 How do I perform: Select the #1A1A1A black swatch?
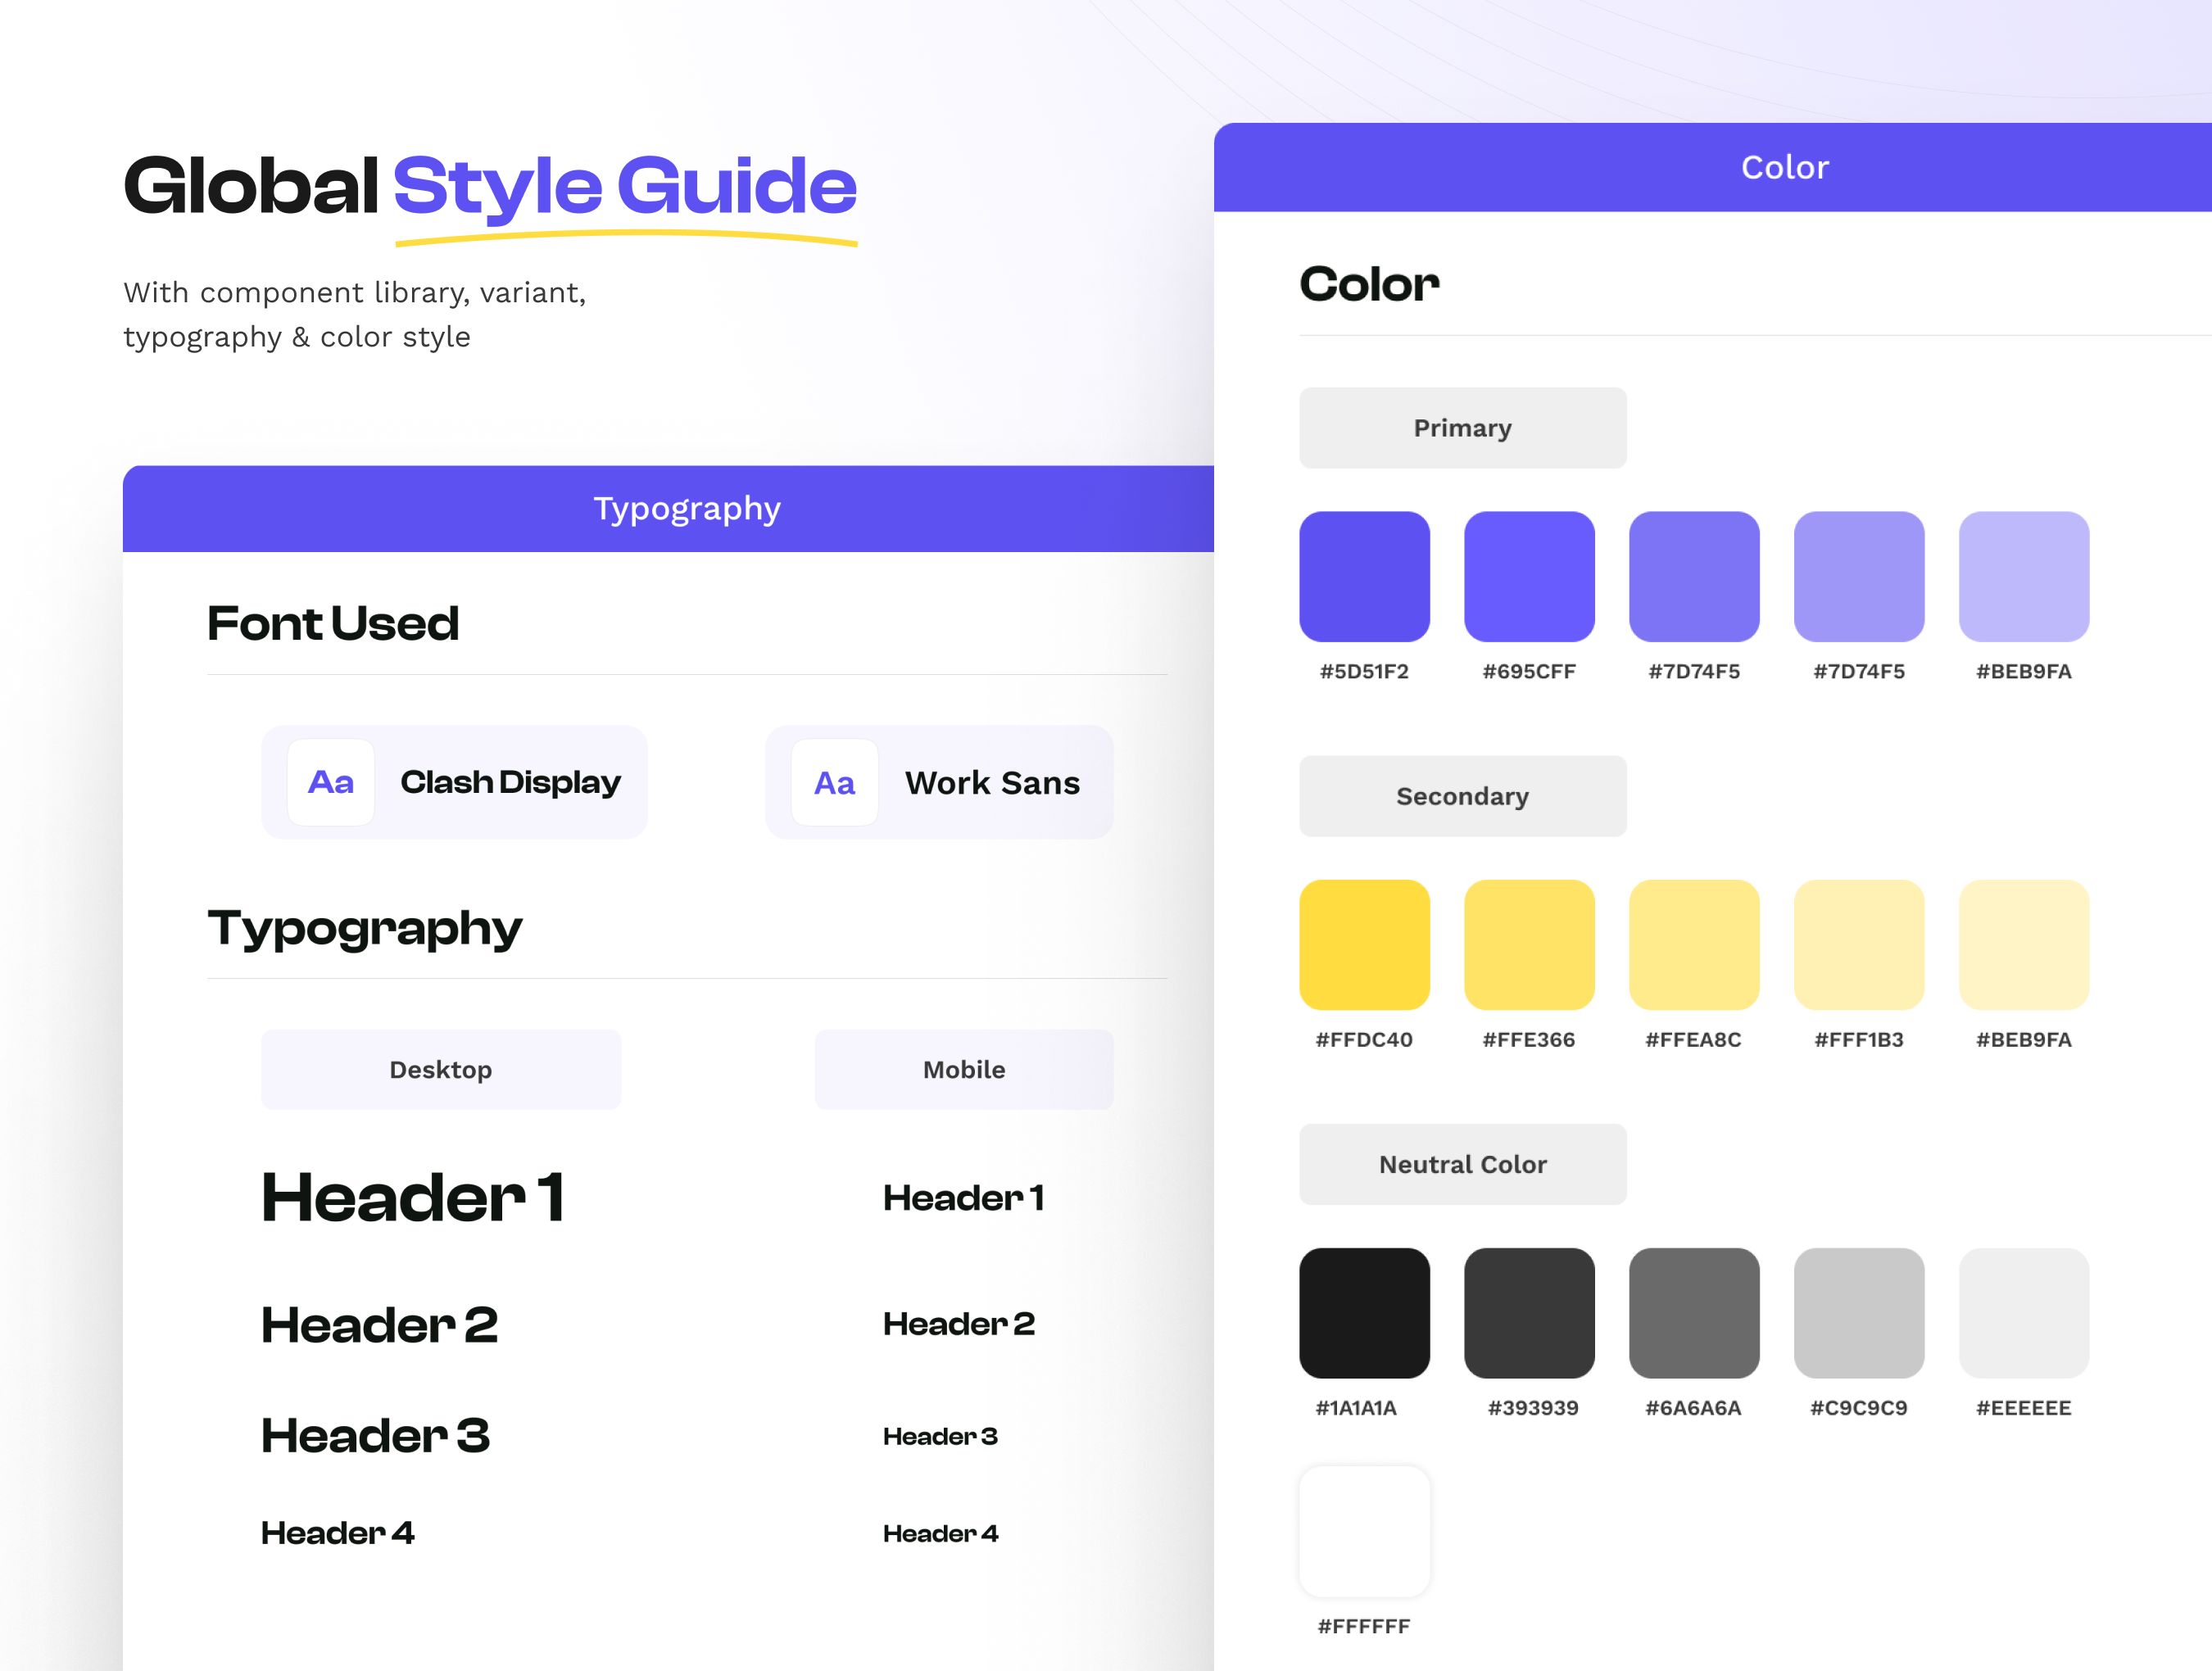pos(1364,1313)
